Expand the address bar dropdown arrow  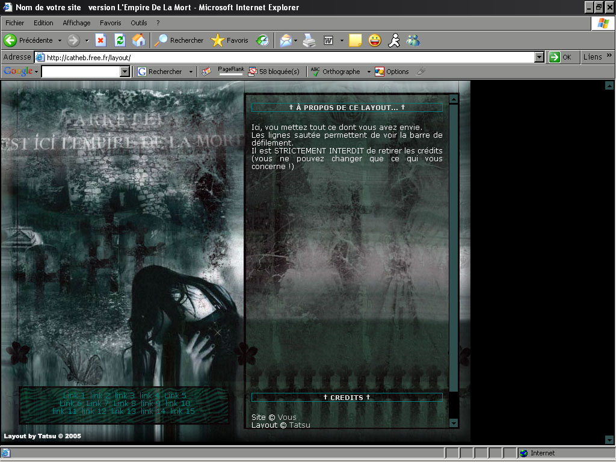539,57
